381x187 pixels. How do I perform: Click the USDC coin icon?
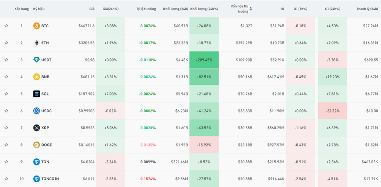point(37,111)
